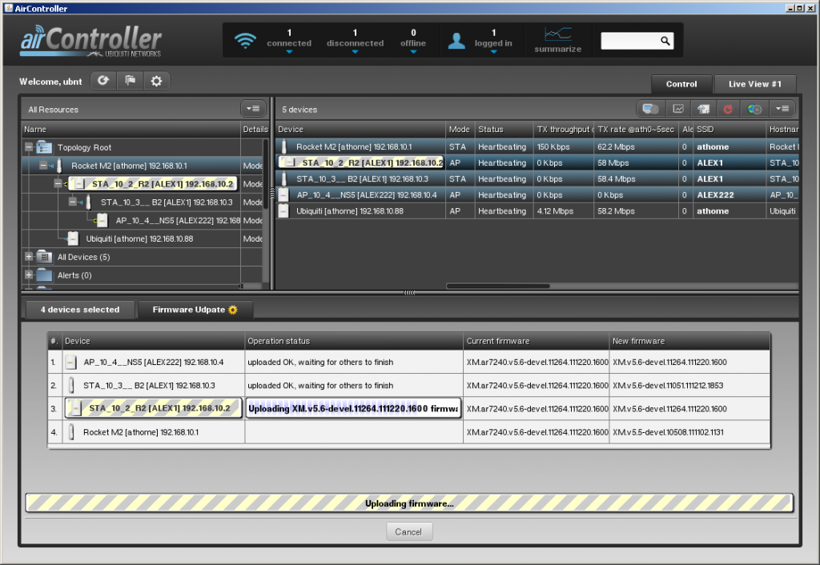
Task: Open the connected devices dropdown
Action: 289,52
